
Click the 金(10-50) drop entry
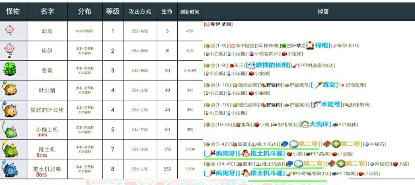[219, 124]
